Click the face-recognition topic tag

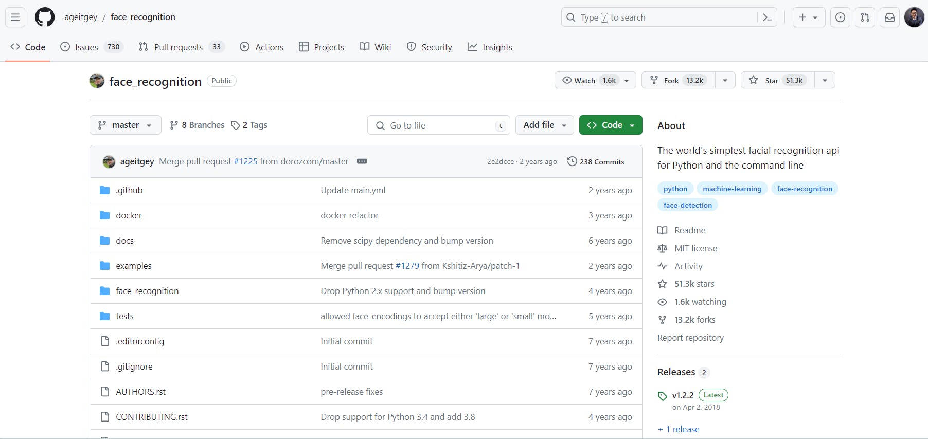click(x=805, y=189)
